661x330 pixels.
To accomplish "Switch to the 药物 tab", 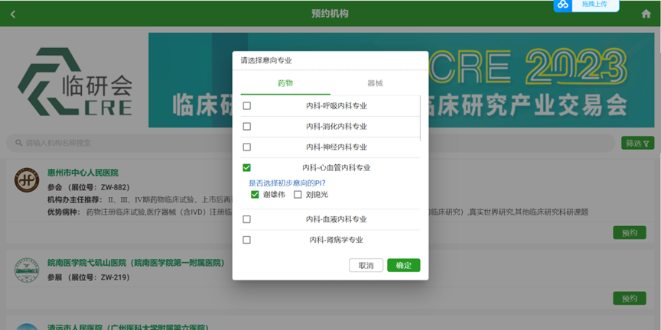I will click(285, 83).
